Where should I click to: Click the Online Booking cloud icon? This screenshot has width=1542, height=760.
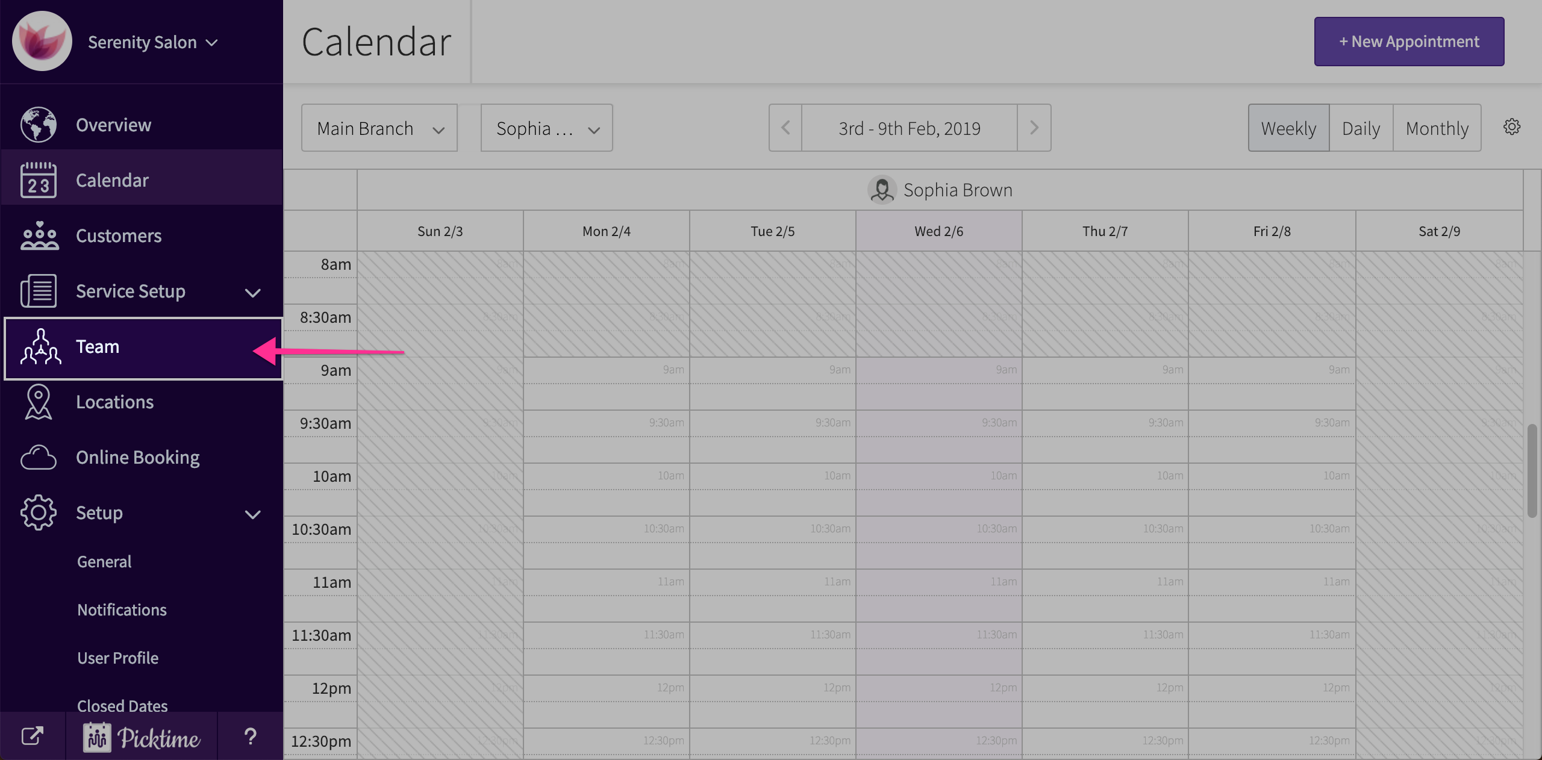point(39,457)
